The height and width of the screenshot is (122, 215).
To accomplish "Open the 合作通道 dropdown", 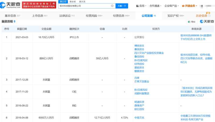I will pyautogui.click(x=155, y=6).
